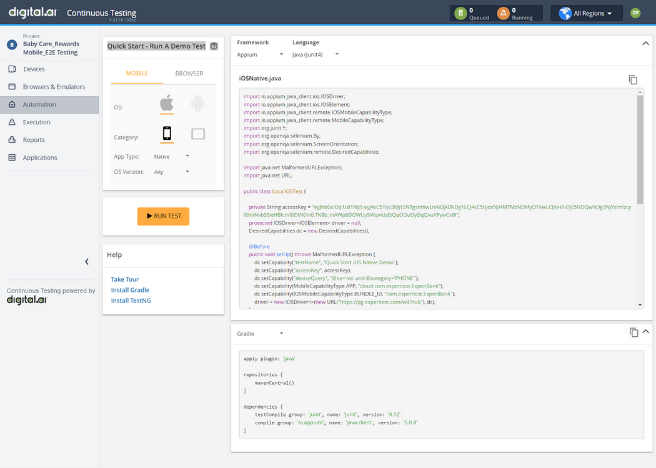Click the code scrollbar up arrow
Viewport: 656px width, 468px height.
[640, 92]
